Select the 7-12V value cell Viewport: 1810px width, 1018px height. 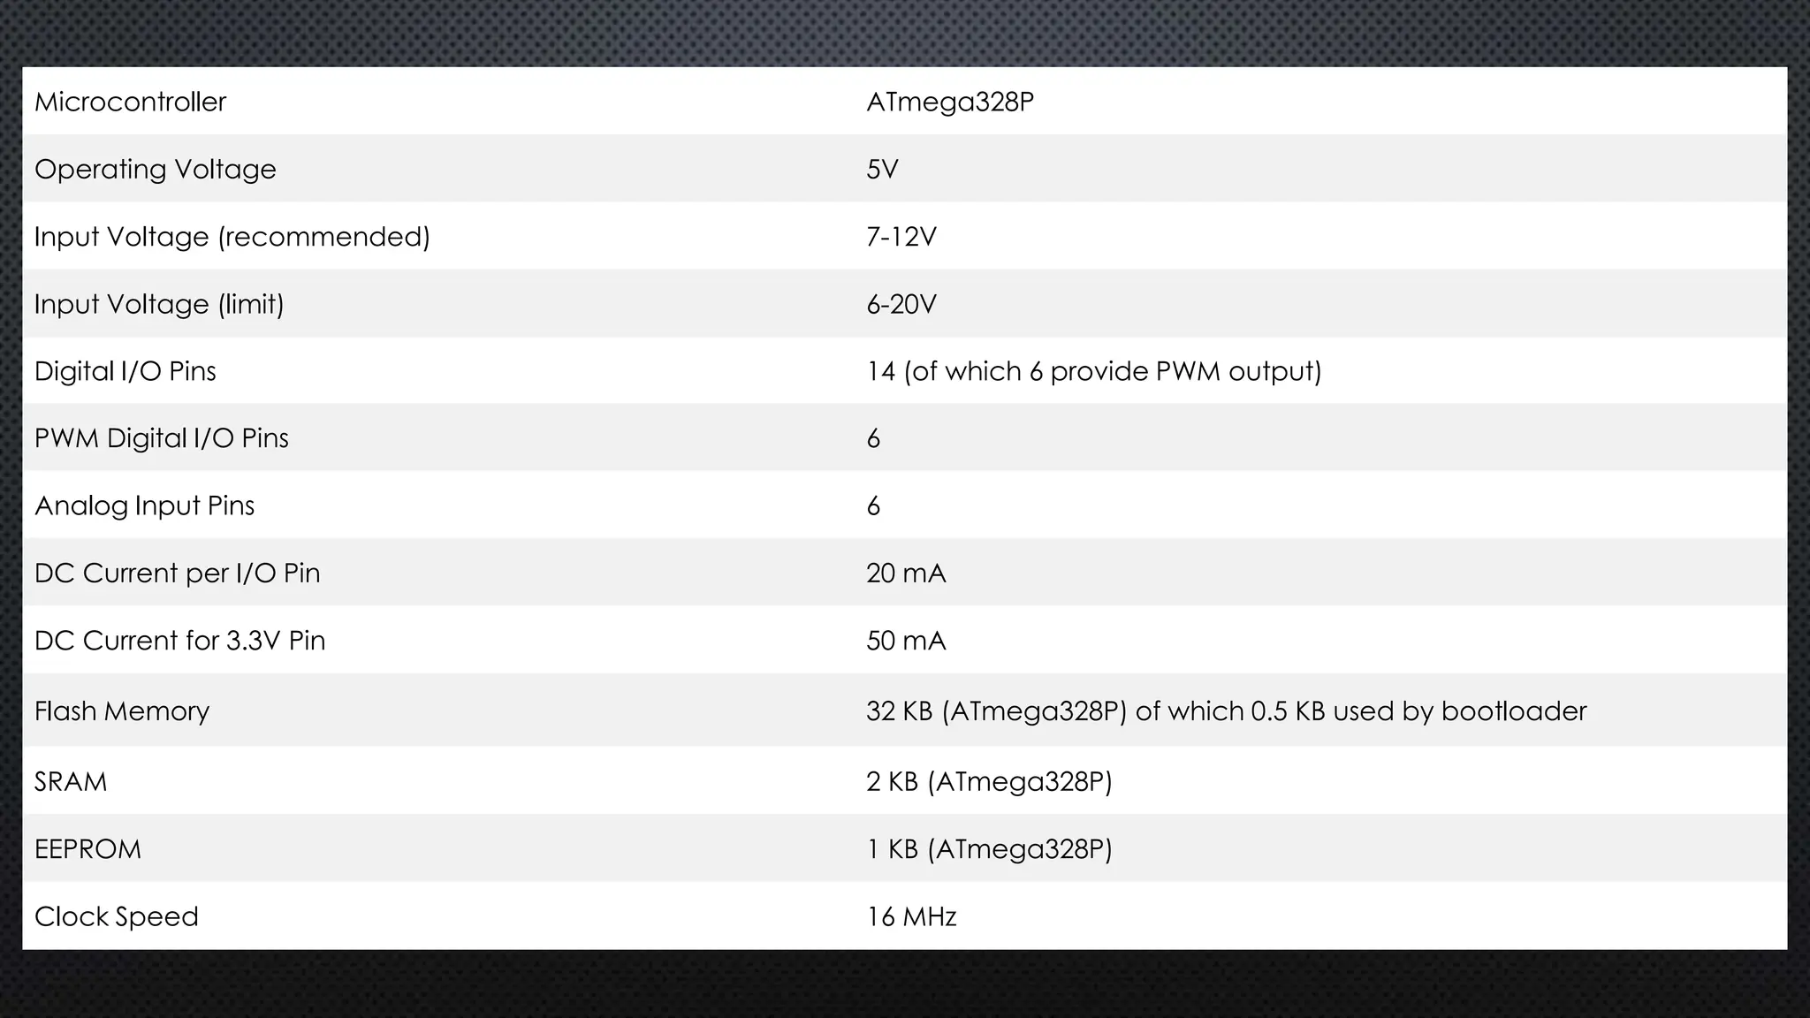[x=901, y=237]
